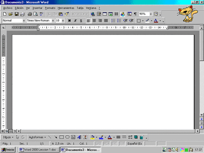
Task: Open the Tabla menu
Action: pos(80,8)
